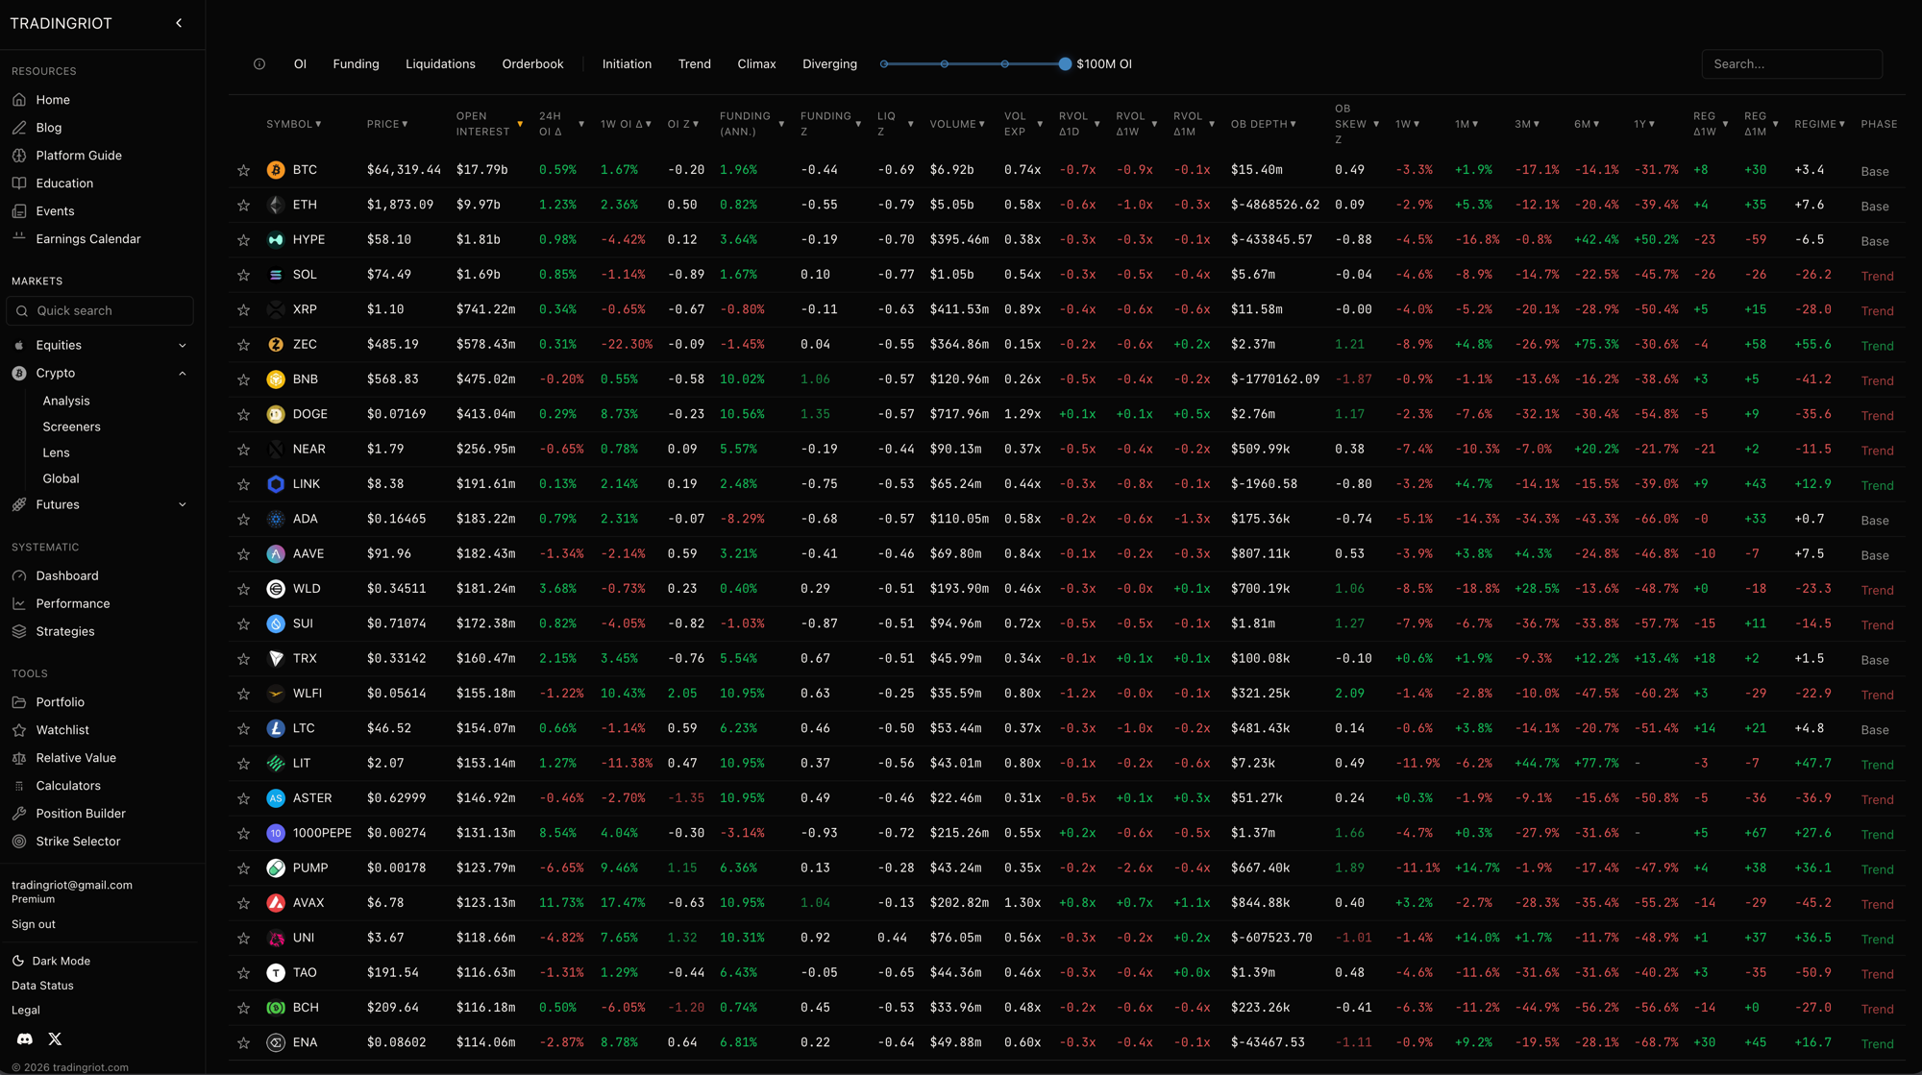Sort by the SYMBOL column header
Viewport: 1922px width, 1075px height.
294,124
